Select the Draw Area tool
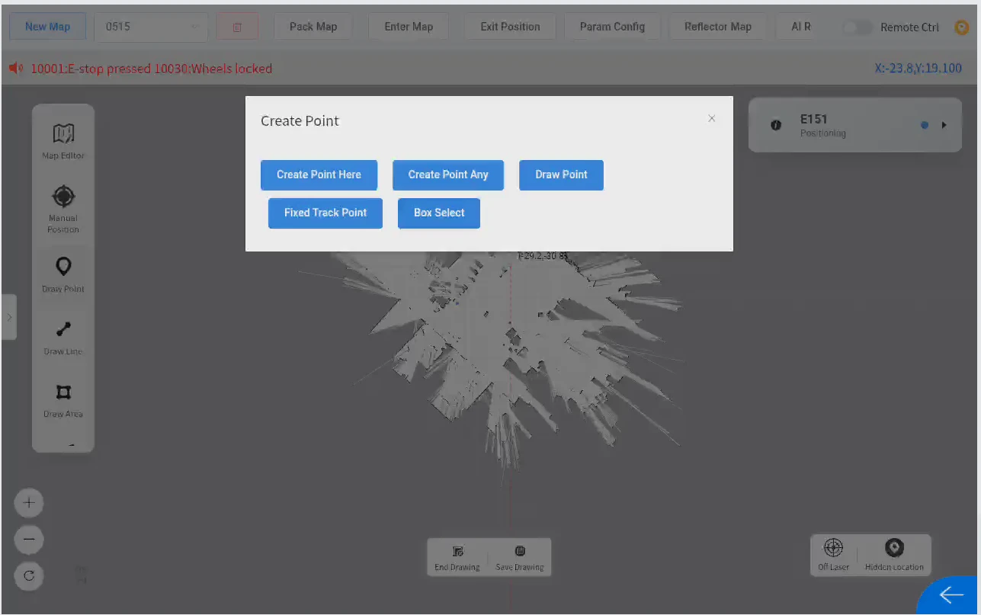The image size is (981, 615). (63, 401)
